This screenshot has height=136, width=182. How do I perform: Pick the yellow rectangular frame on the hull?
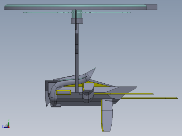[x=64, y=92]
